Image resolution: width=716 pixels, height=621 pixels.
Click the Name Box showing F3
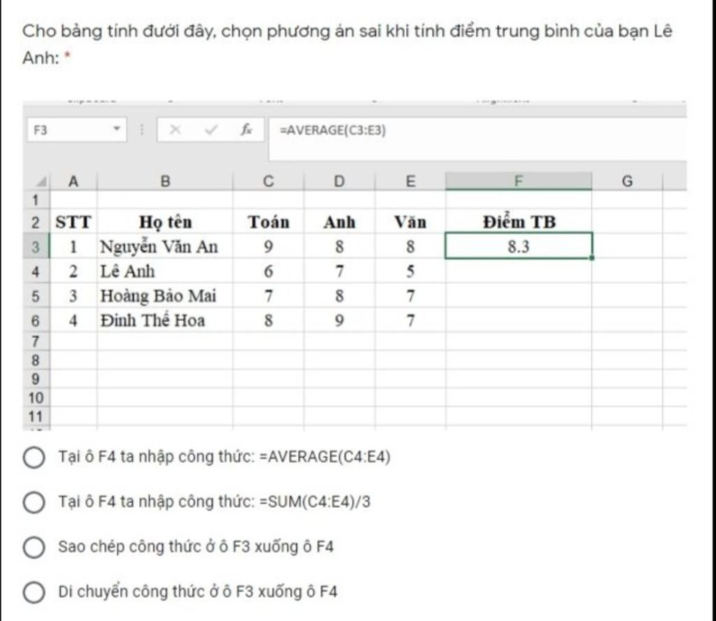pyautogui.click(x=76, y=130)
